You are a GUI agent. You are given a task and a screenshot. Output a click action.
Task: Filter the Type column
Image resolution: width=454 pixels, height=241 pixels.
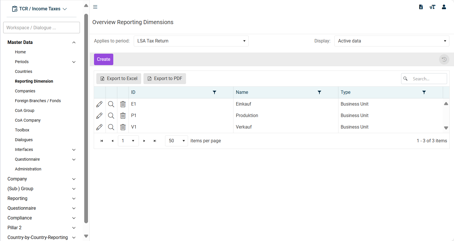(x=424, y=92)
